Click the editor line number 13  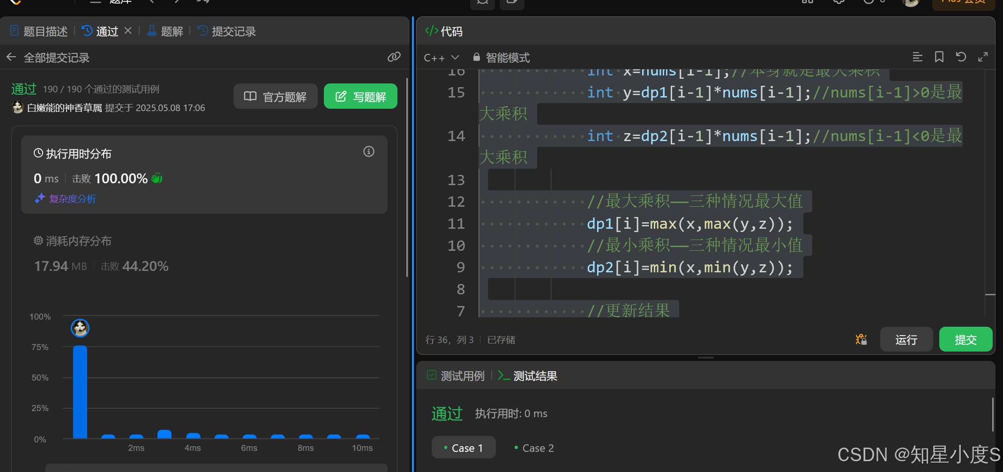tap(456, 180)
